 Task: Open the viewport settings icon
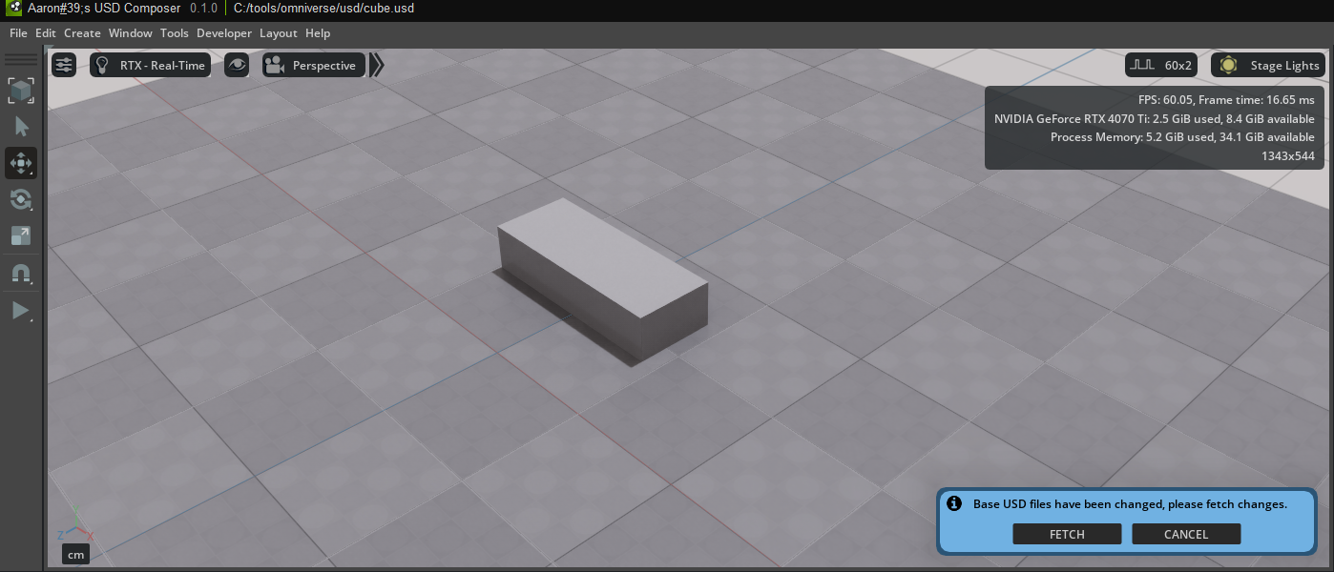64,65
